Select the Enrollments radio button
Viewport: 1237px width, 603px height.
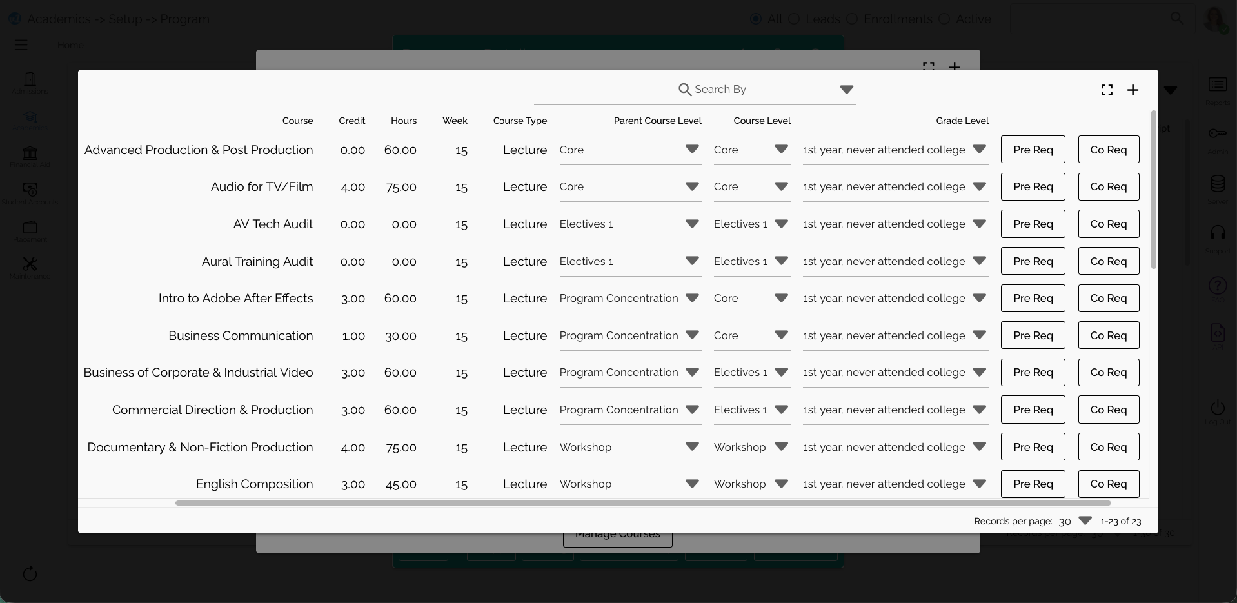pyautogui.click(x=852, y=19)
